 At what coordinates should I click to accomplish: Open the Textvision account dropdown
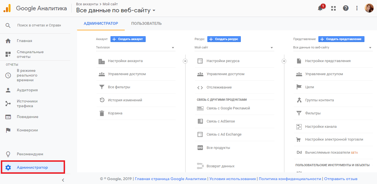(136, 48)
